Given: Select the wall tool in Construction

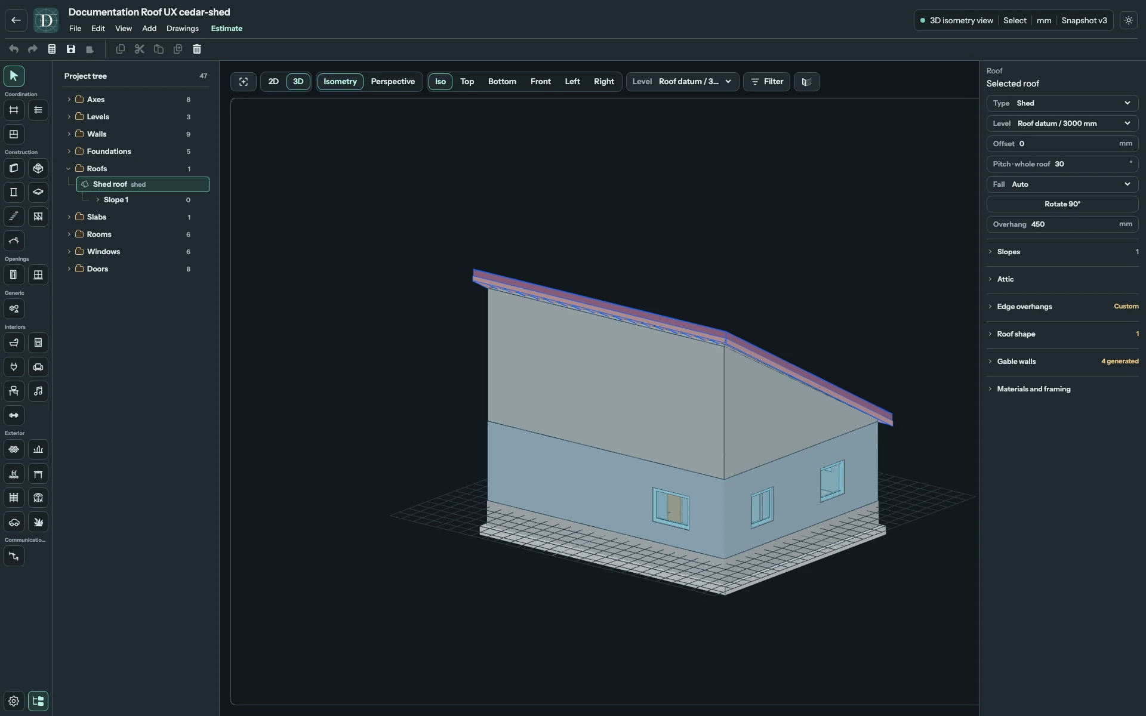Looking at the screenshot, I should [14, 168].
